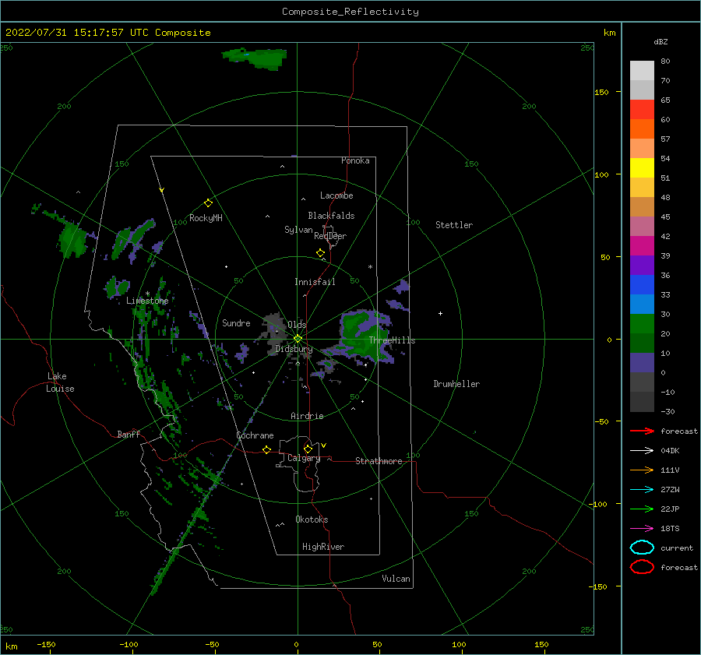
Task: Click the RedDeer city label
Action: coord(330,236)
